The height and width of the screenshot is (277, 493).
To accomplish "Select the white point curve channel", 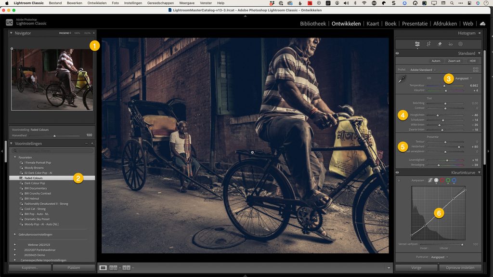I will [x=436, y=180].
